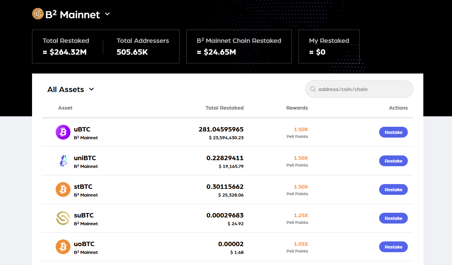
Task: Click the suBTC gold token icon
Action: pyautogui.click(x=63, y=218)
